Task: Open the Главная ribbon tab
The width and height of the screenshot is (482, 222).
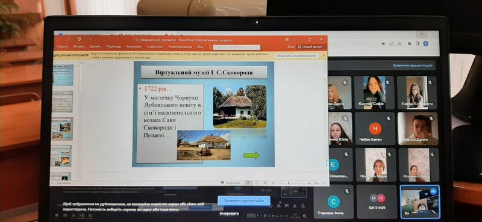Action: click(x=63, y=47)
